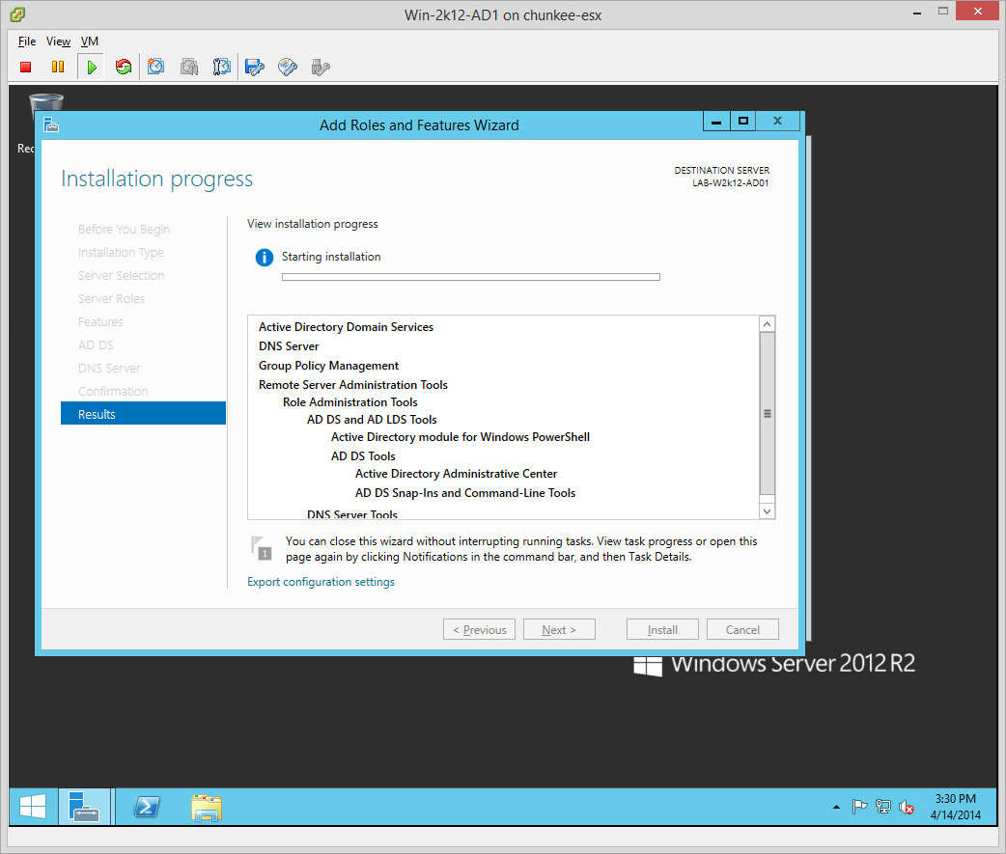Open the View menu
Screen dimensions: 1006x854
pos(59,41)
